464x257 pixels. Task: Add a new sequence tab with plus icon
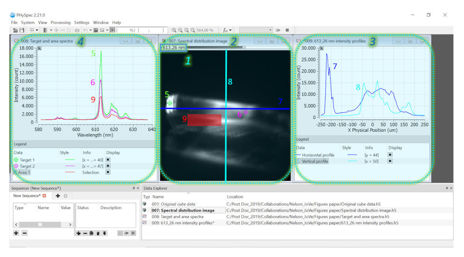(x=58, y=196)
